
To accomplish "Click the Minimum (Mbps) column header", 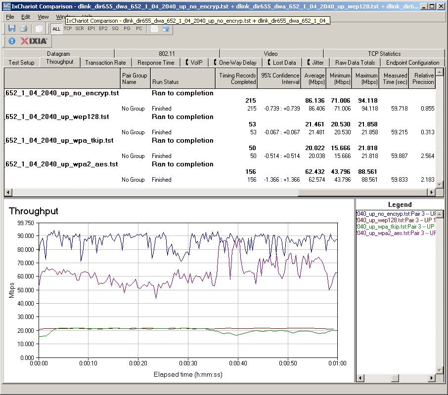I will [x=339, y=79].
